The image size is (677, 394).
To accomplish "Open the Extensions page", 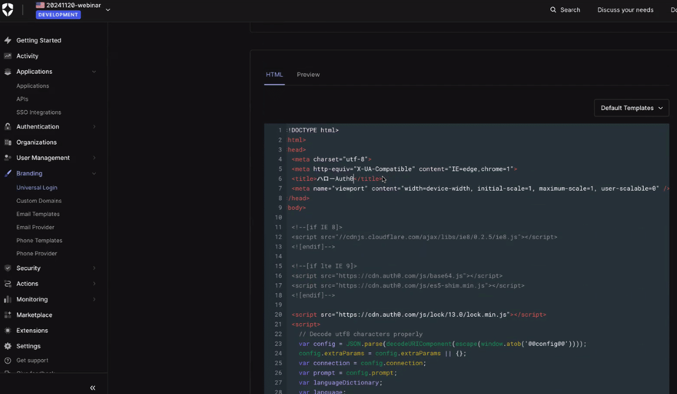I will pyautogui.click(x=32, y=331).
